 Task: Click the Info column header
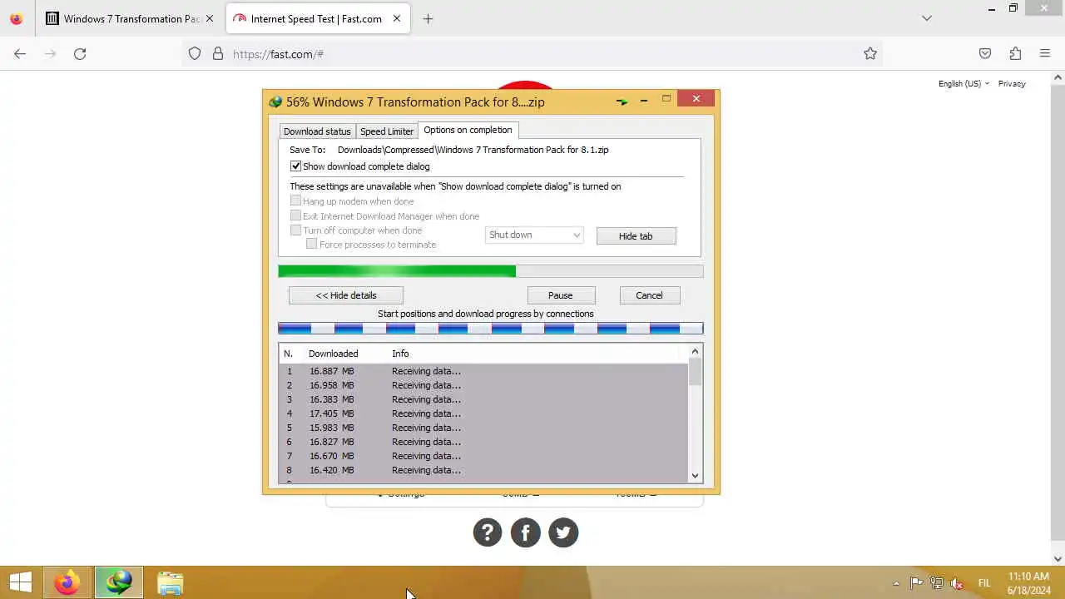[x=401, y=354]
